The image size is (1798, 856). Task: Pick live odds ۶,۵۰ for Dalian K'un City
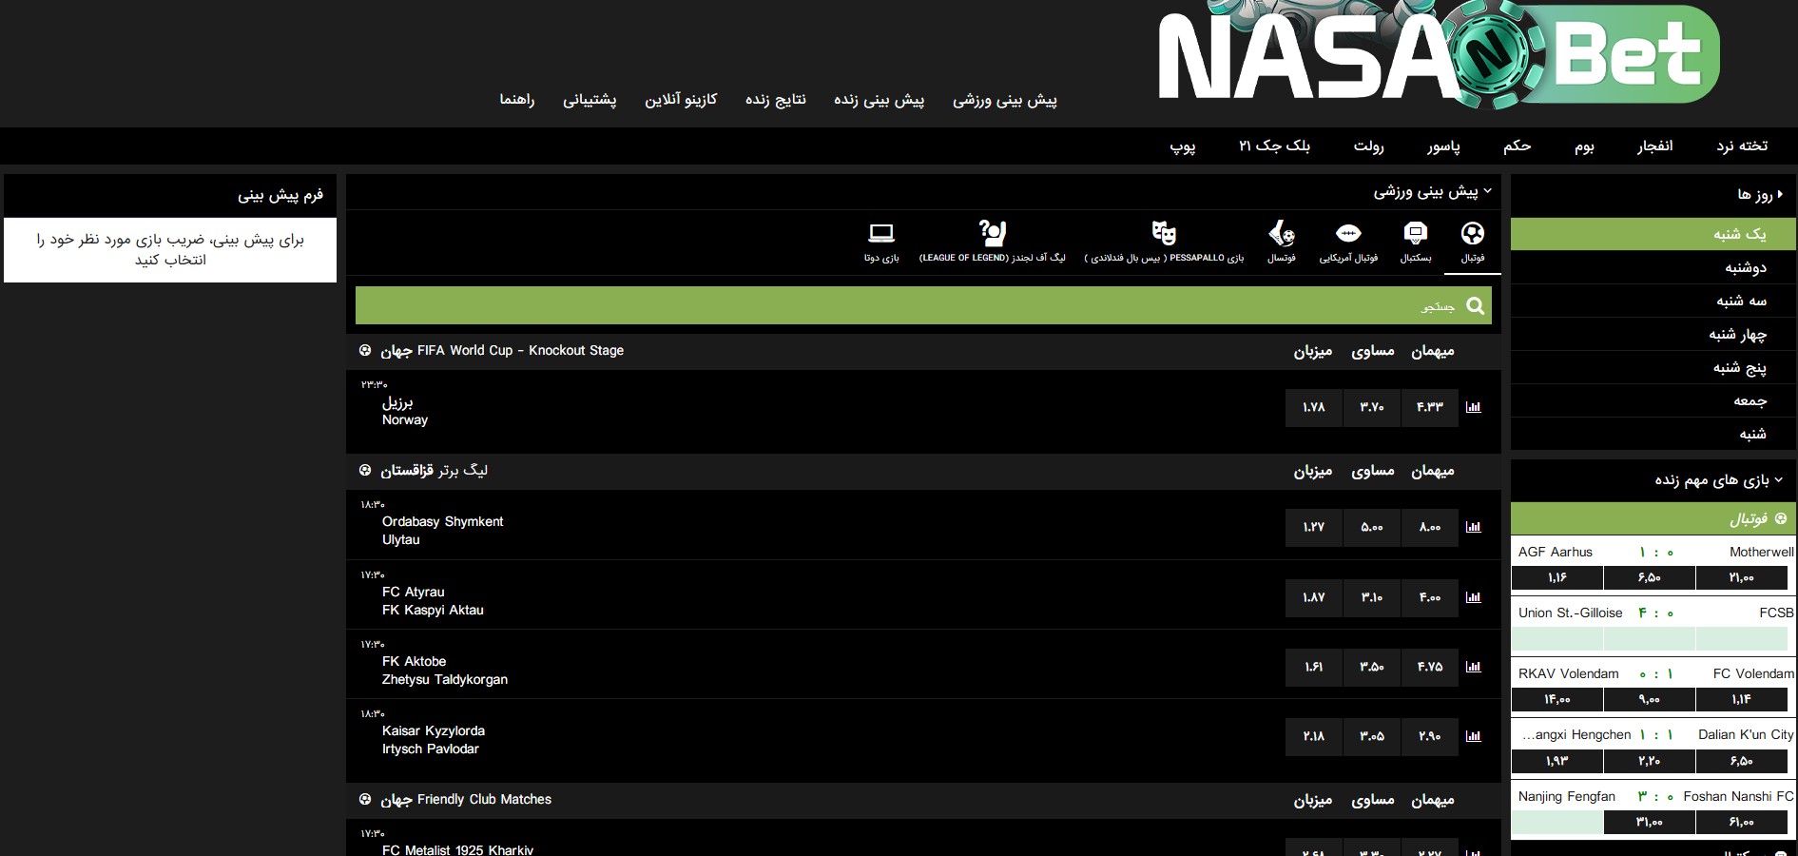pyautogui.click(x=1741, y=761)
